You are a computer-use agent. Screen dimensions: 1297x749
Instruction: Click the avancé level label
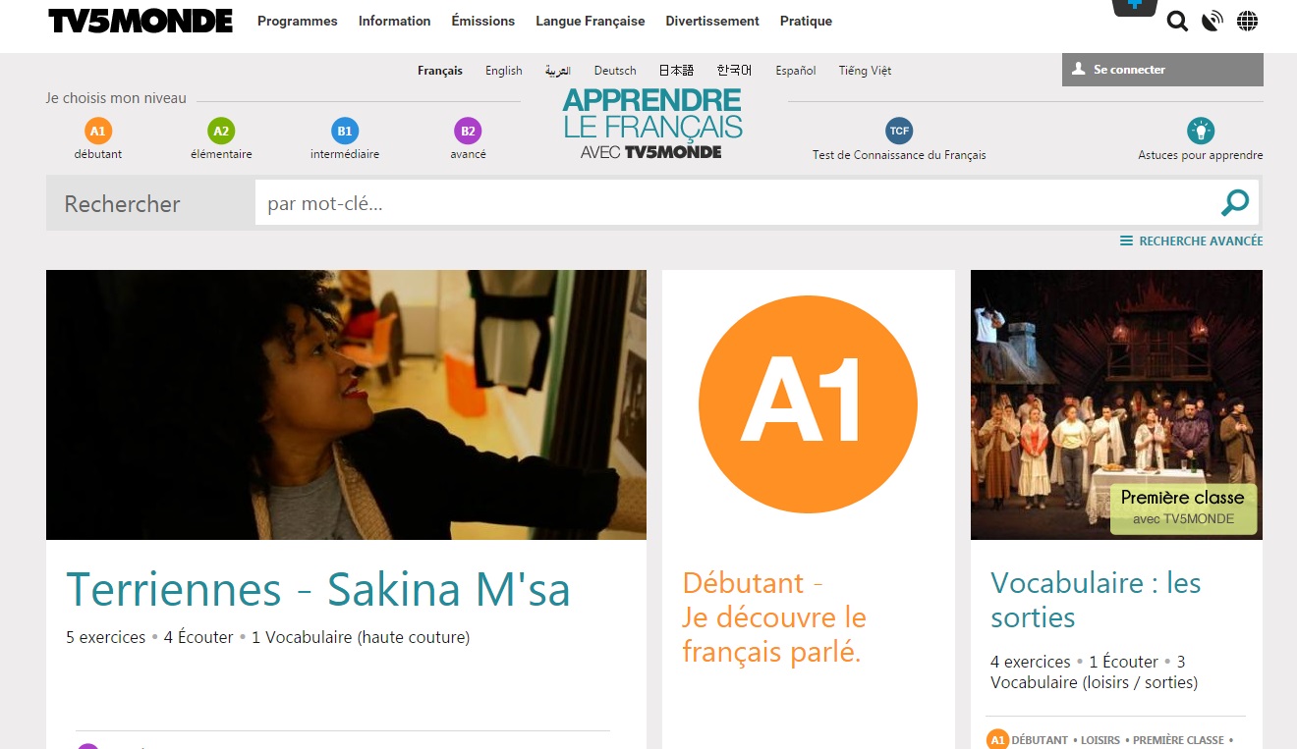468,154
